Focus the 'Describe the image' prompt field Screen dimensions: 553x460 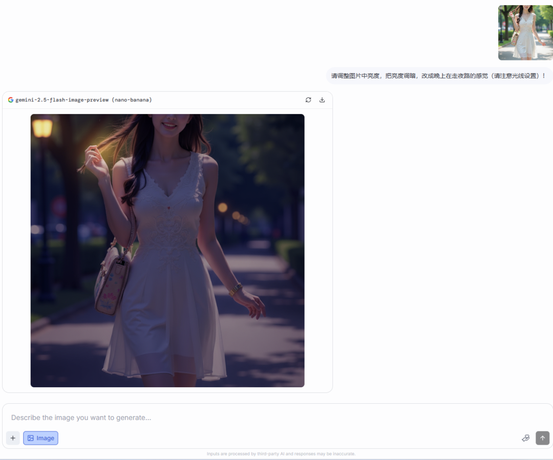click(256, 418)
